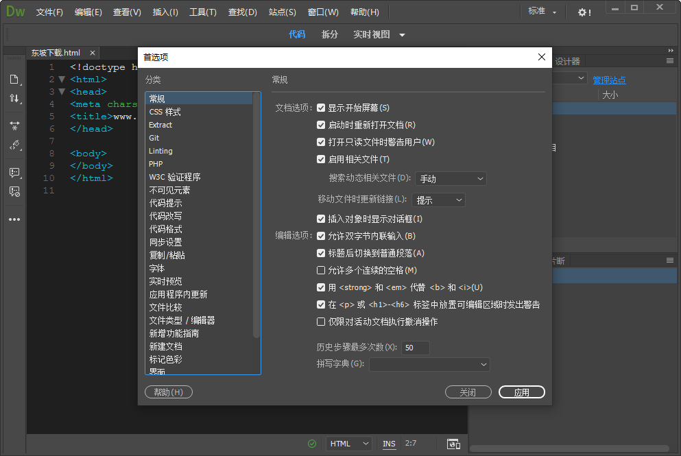Toggle 允许双字节内联输入 checkbox
The width and height of the screenshot is (681, 456).
(321, 236)
